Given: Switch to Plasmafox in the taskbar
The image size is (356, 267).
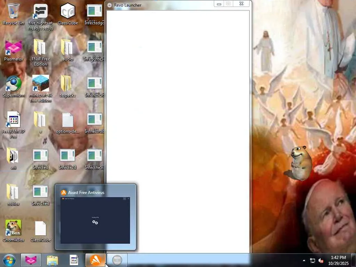Looking at the screenshot, I should (31, 260).
